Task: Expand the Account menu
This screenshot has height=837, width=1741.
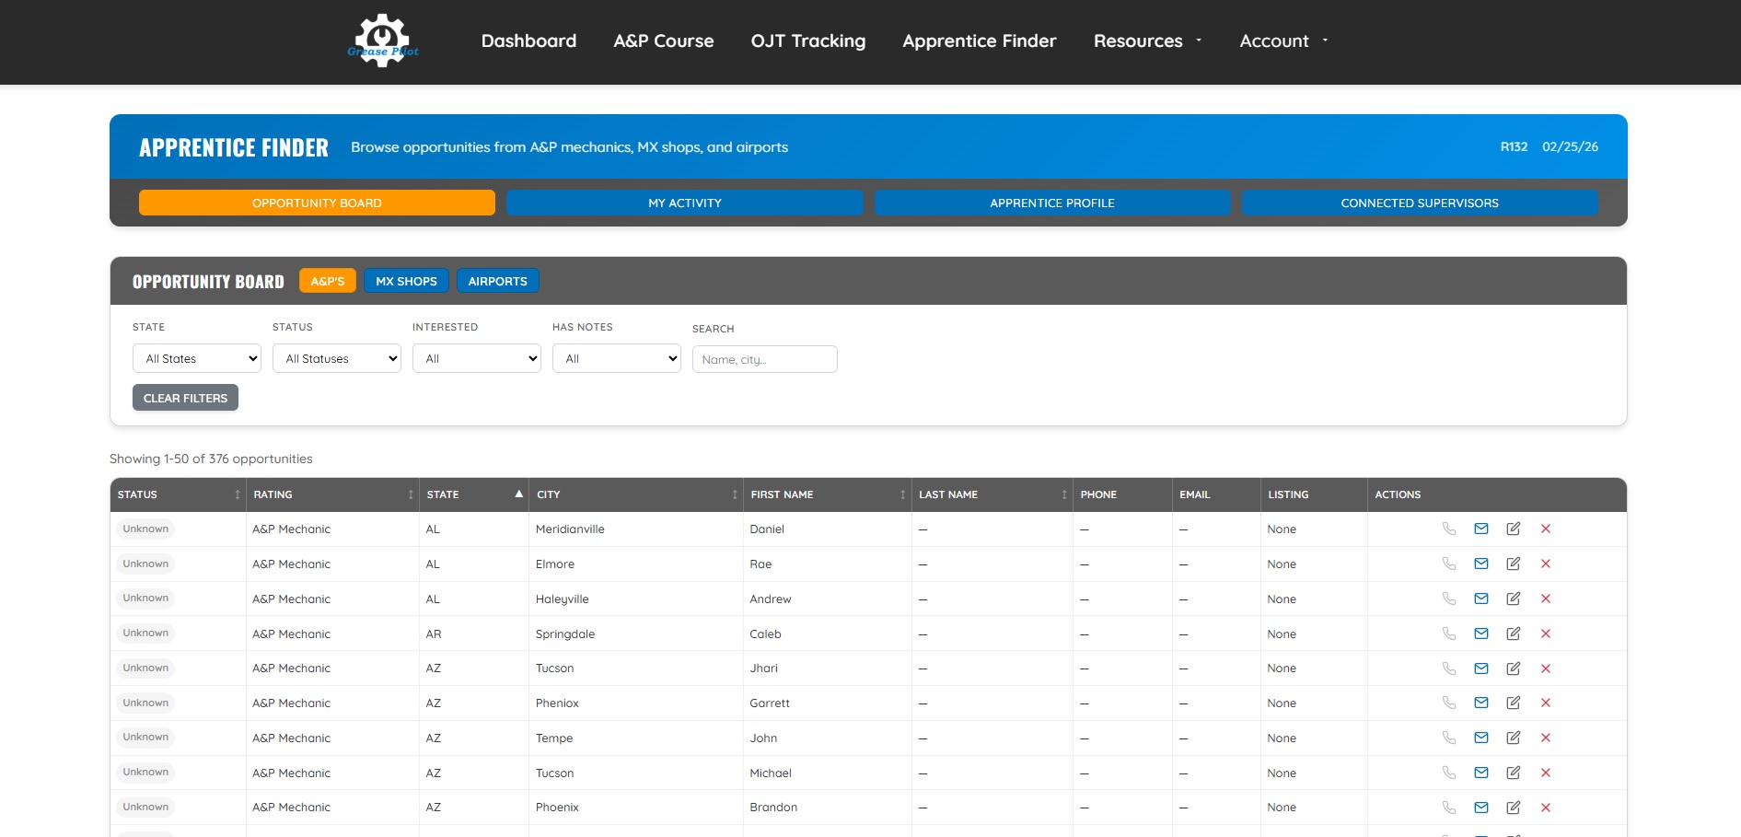Action: pos(1283,41)
